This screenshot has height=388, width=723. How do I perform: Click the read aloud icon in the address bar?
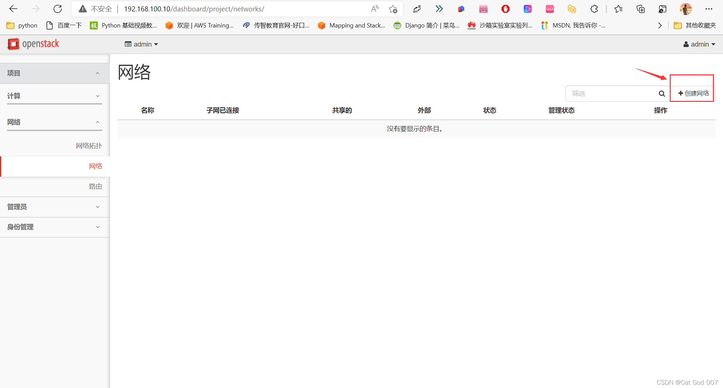click(375, 9)
